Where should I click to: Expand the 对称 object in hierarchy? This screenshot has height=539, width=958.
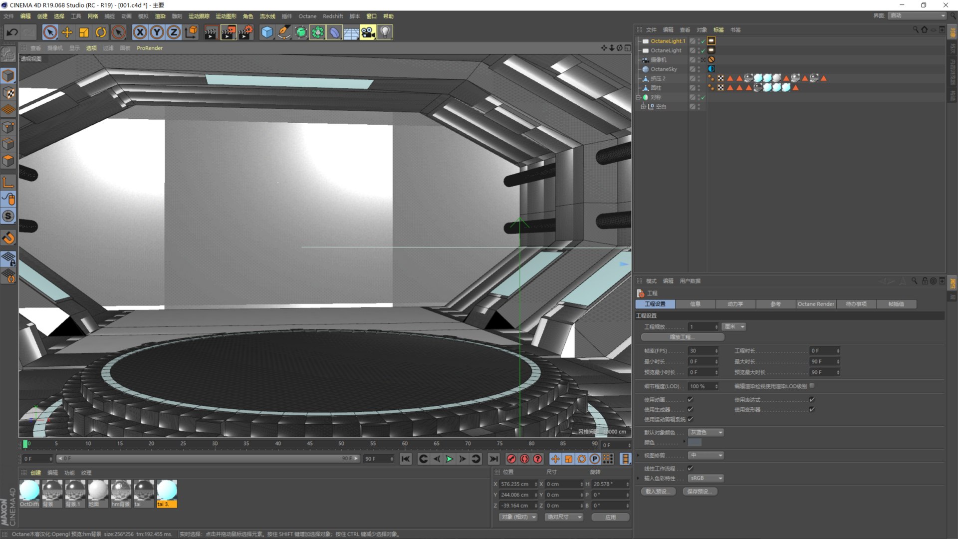click(x=638, y=97)
